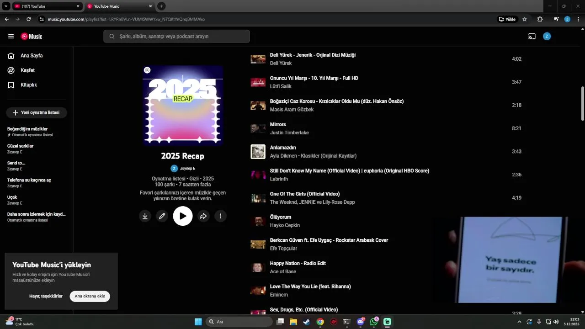Viewport: 585px width, 329px height.
Task: Open the browser extensions puzzle icon
Action: pos(540,19)
